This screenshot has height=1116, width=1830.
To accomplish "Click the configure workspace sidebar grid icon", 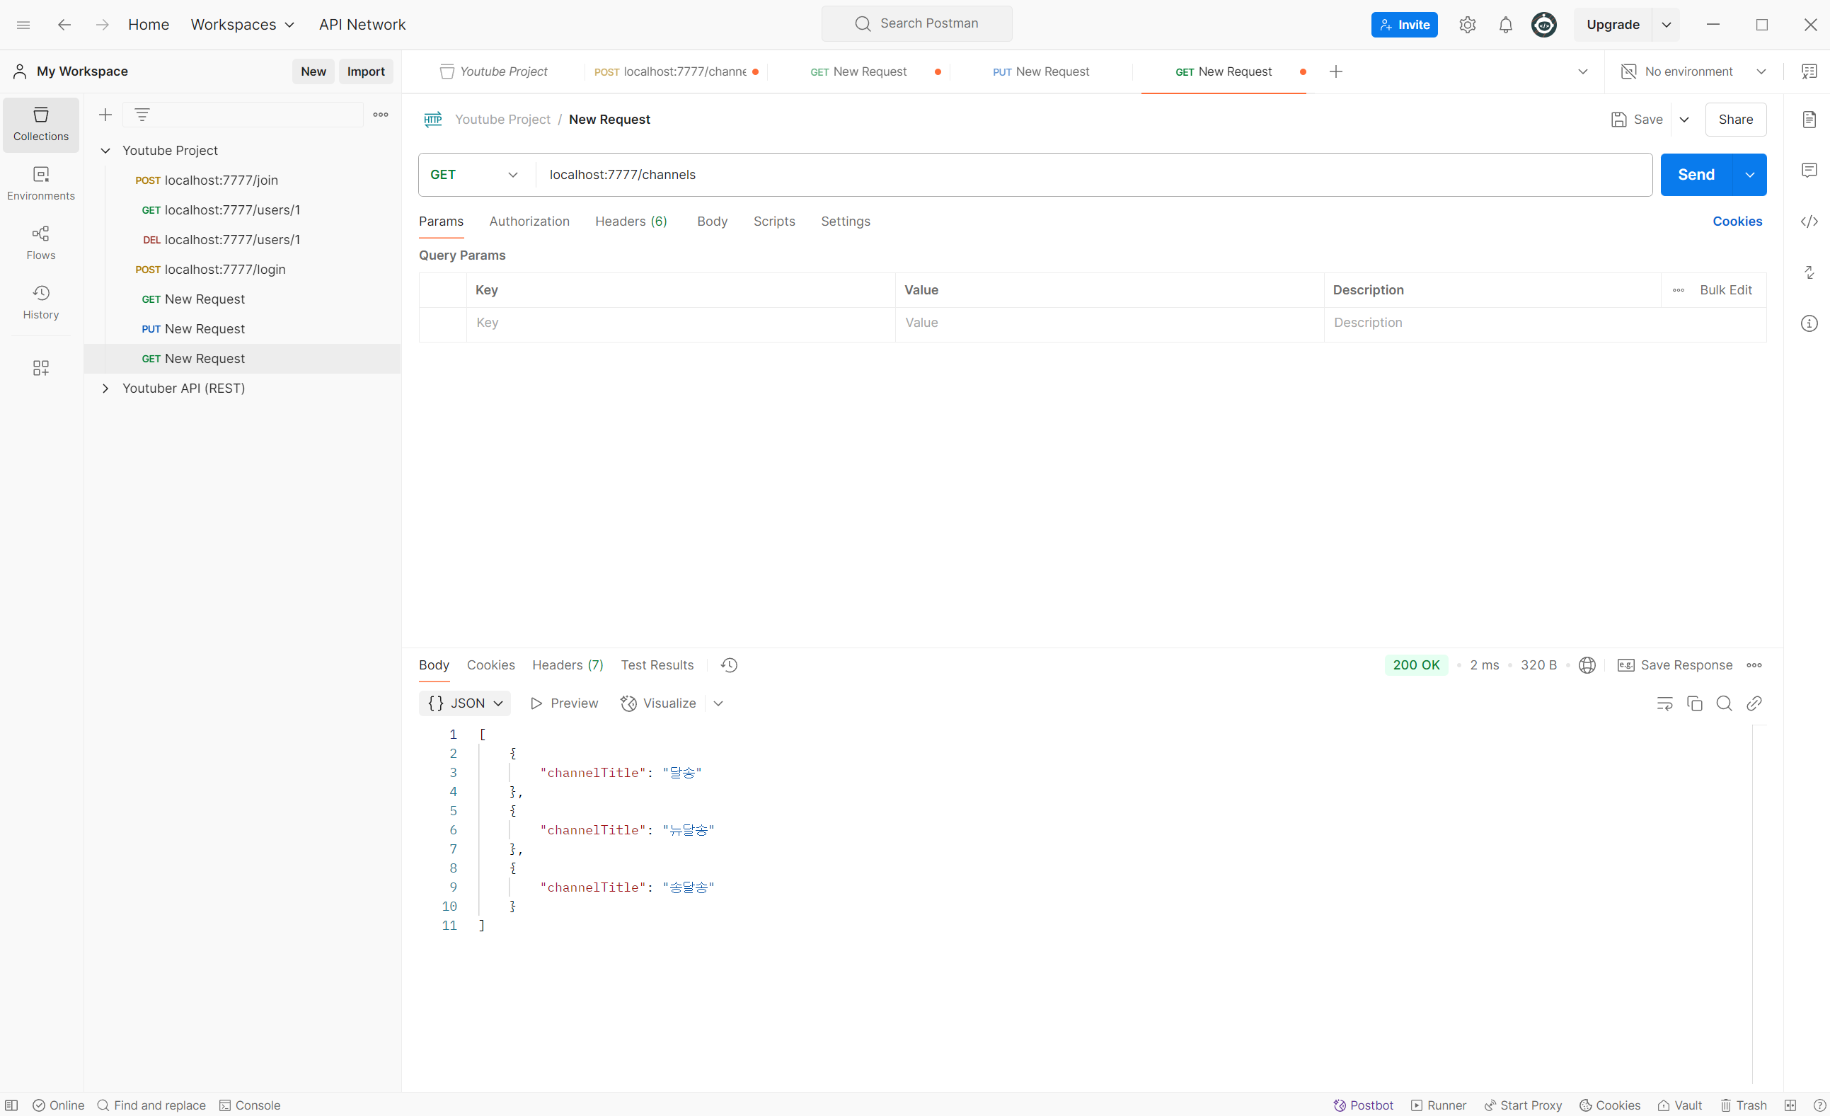I will (41, 368).
